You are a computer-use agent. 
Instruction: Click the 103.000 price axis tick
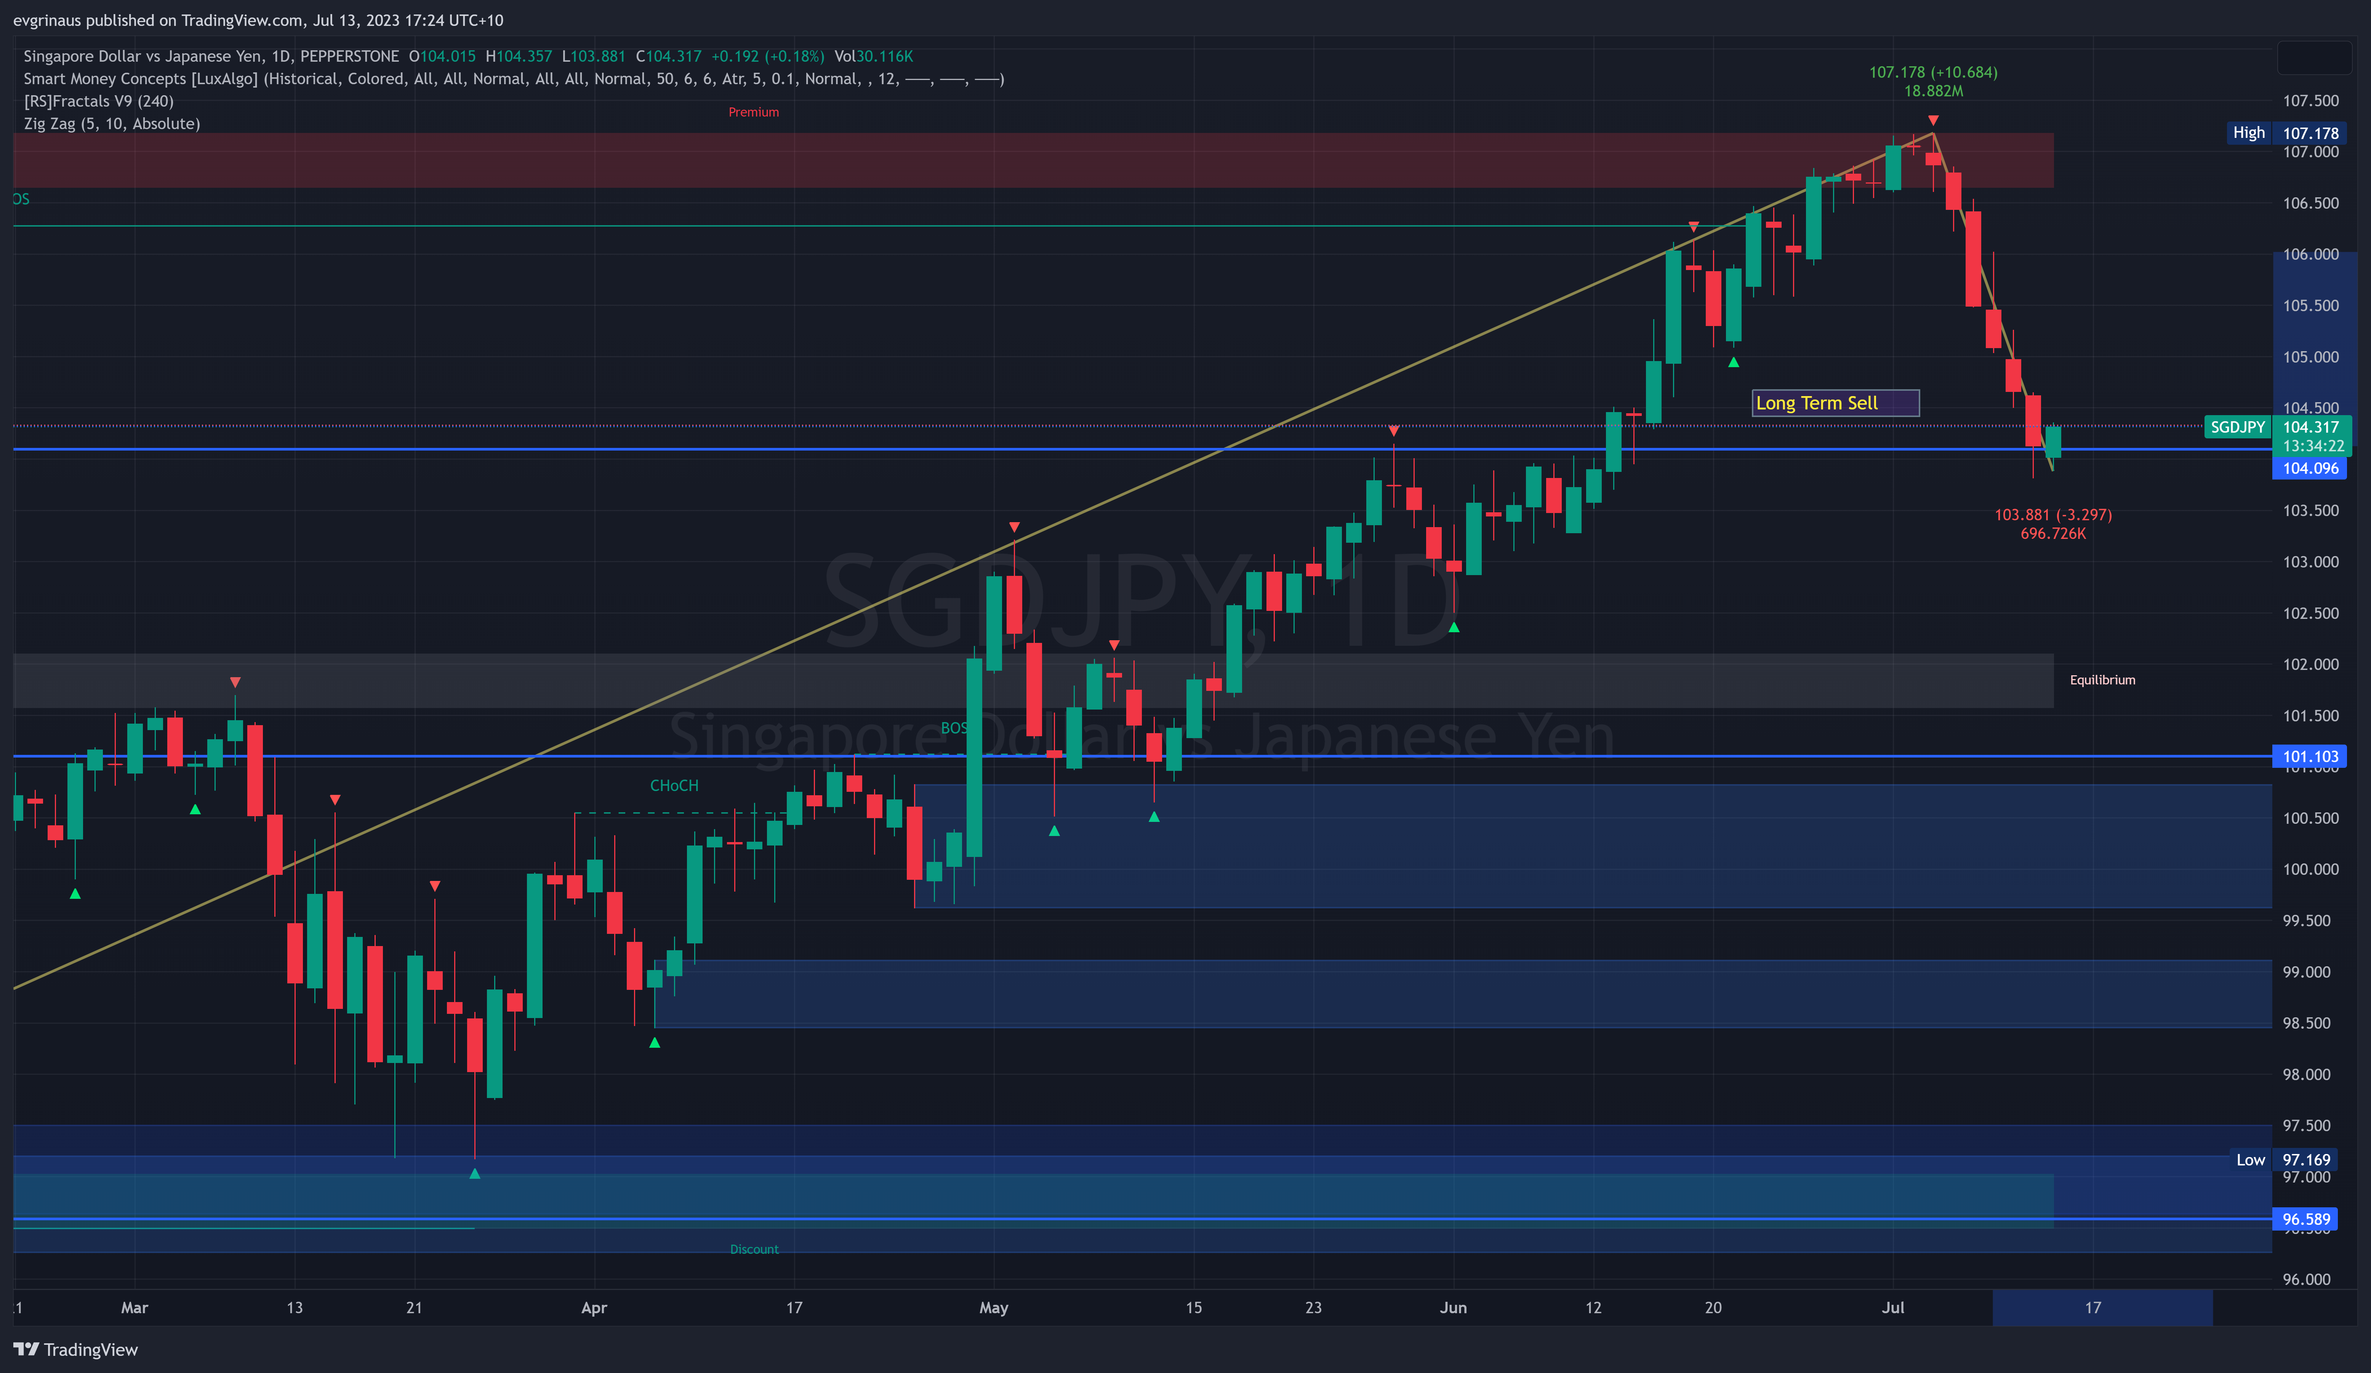(2311, 563)
